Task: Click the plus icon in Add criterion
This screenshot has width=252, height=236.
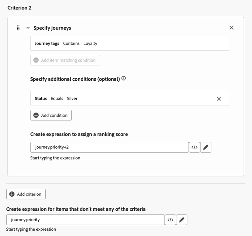Action: pos(12,194)
